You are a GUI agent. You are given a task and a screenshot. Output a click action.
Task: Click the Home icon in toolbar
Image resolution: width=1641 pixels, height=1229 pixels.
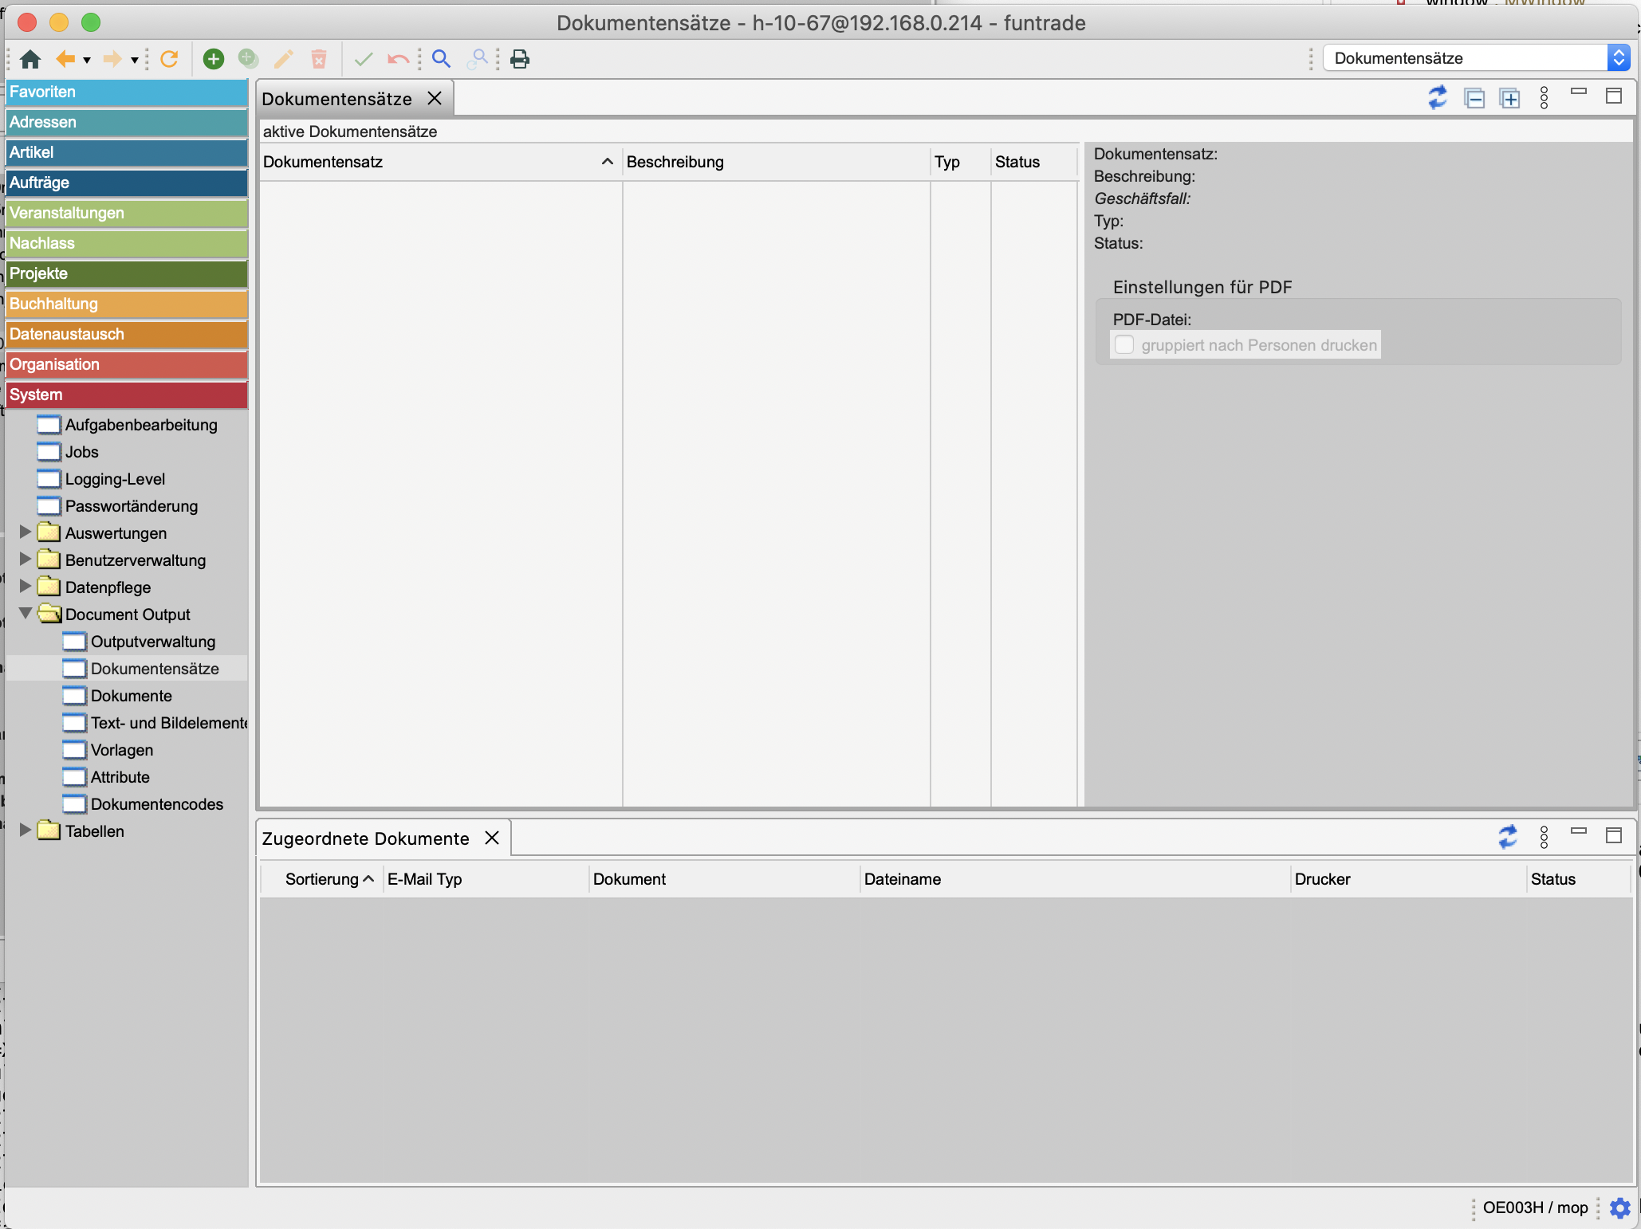coord(30,59)
